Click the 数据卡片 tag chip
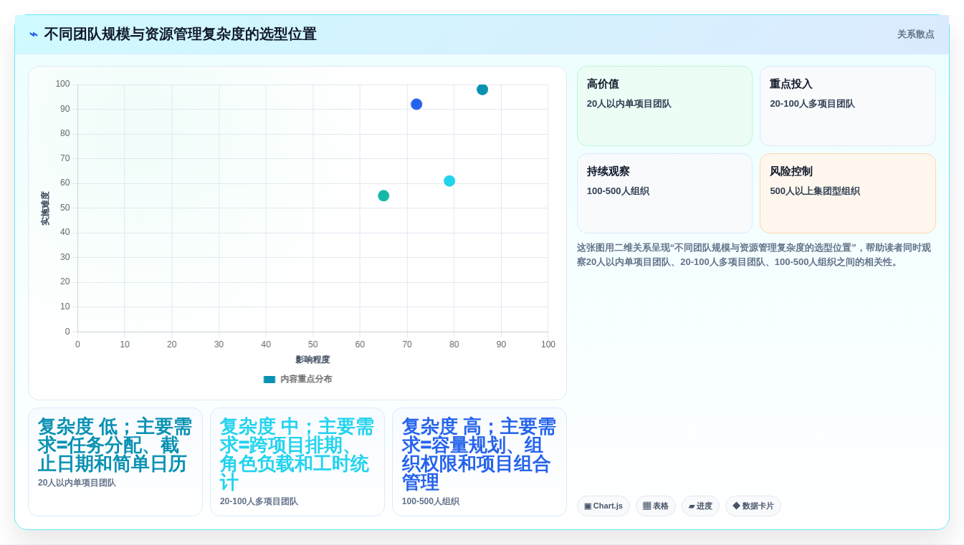 click(x=753, y=506)
